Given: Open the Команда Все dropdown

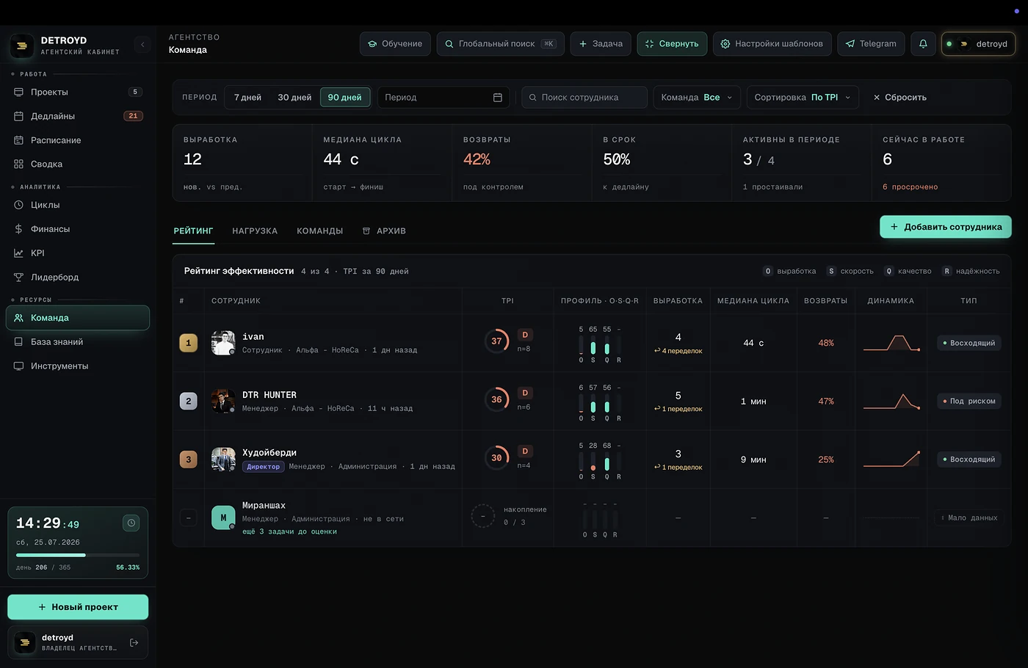Looking at the screenshot, I should coord(697,97).
